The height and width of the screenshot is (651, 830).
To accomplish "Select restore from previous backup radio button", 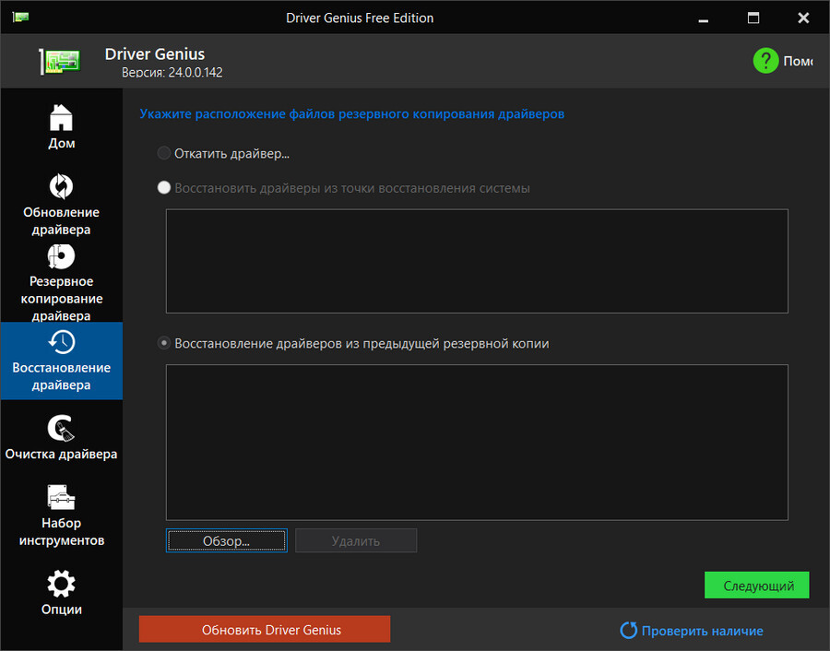I will coord(164,344).
